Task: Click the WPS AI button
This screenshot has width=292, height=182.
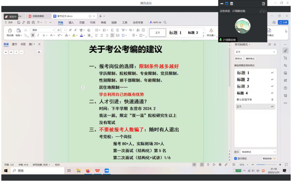Action: point(155,22)
